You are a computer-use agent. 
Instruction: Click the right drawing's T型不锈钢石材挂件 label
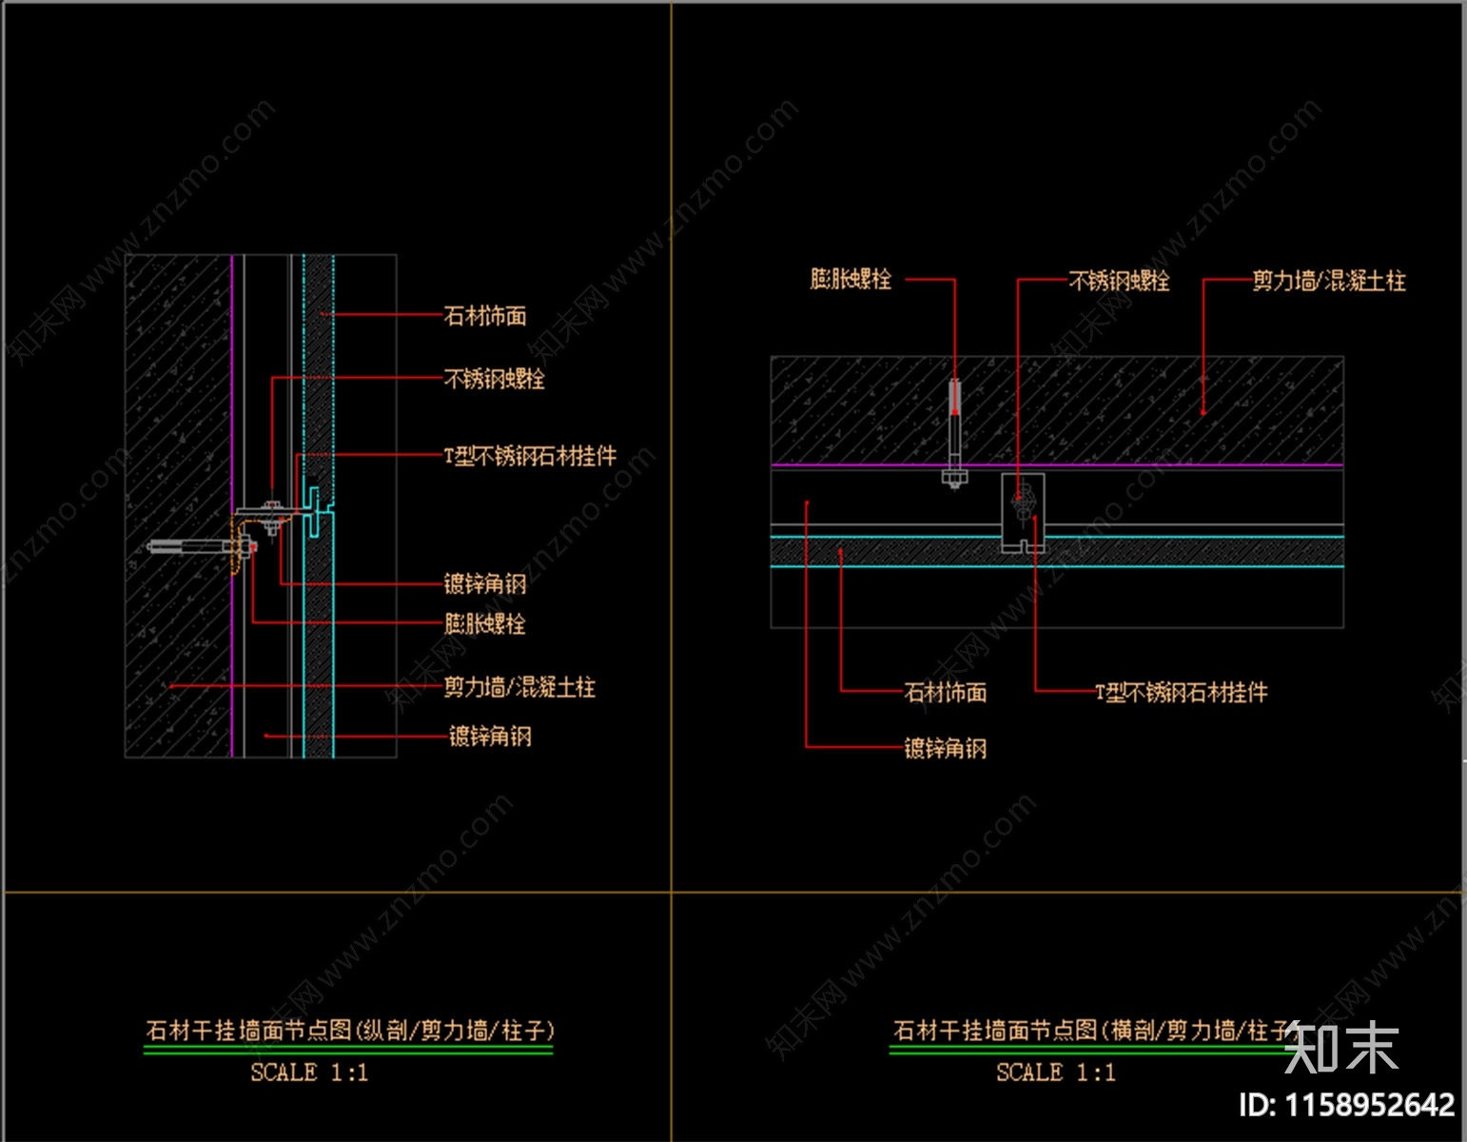tap(1182, 692)
